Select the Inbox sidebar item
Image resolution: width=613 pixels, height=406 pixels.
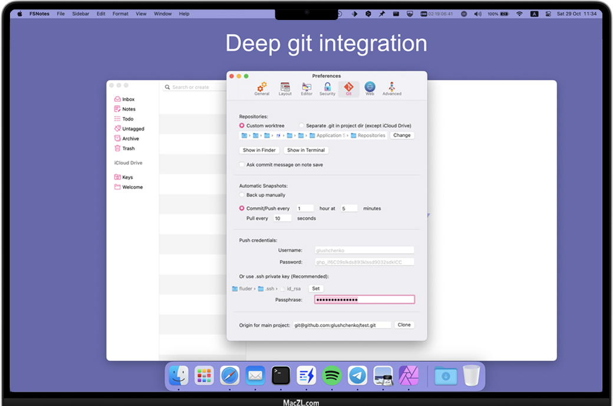(x=128, y=99)
